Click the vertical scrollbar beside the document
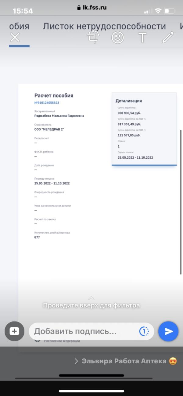This screenshot has height=396, width=183. coord(181,202)
